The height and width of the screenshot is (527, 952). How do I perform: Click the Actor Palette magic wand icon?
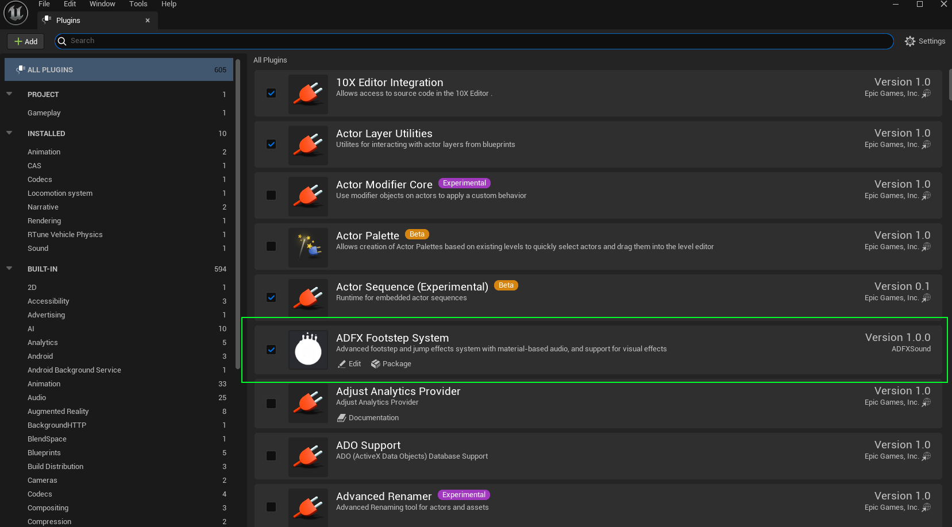pyautogui.click(x=308, y=247)
